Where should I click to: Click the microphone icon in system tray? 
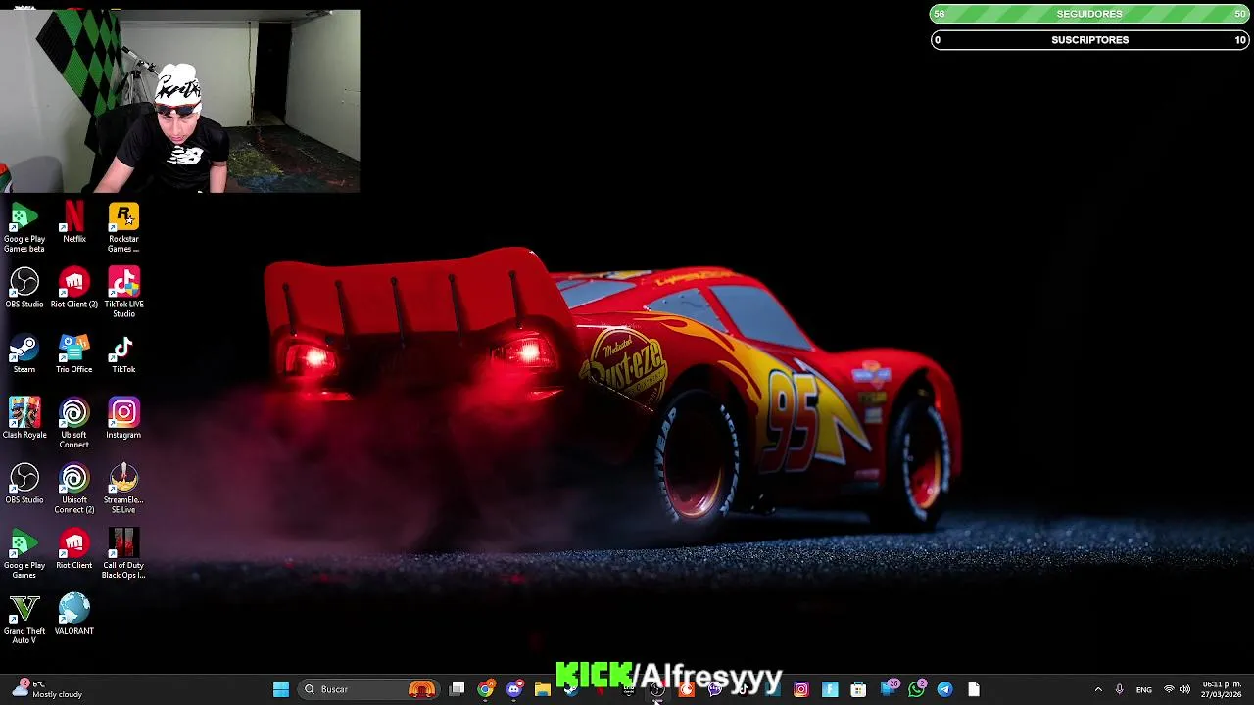click(1119, 689)
